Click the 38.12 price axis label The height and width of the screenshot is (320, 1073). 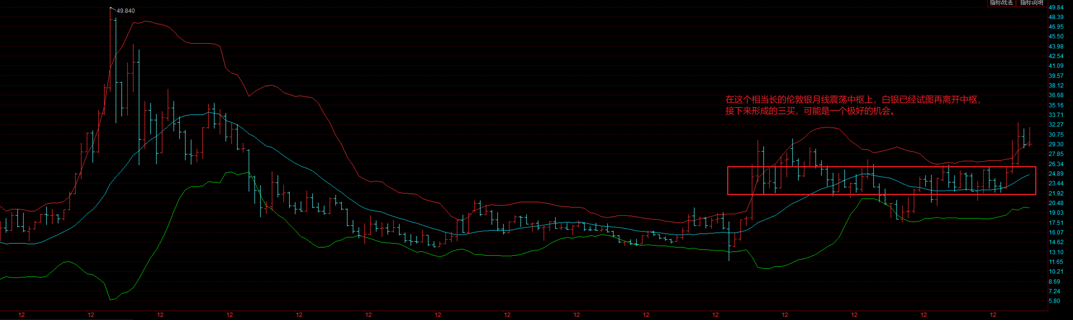1056,86
